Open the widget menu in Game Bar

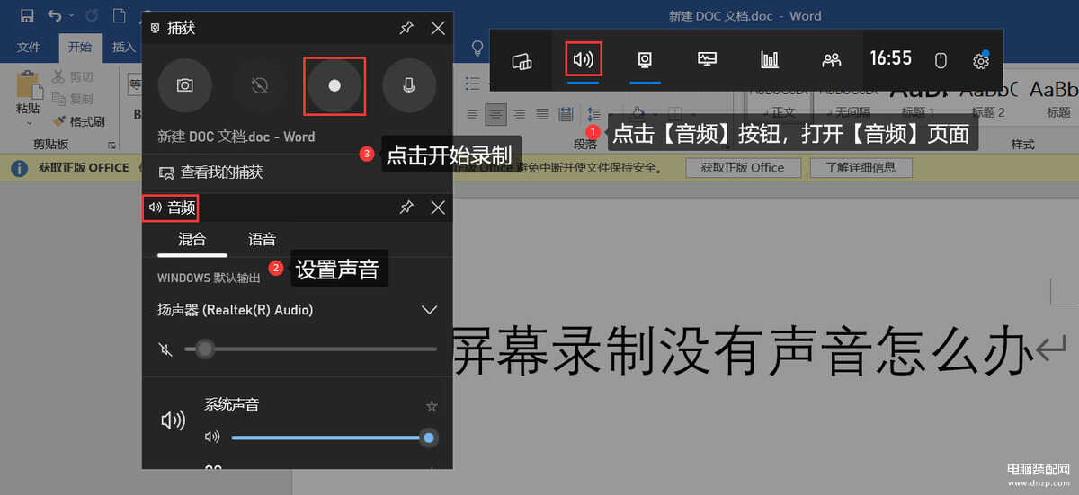(522, 60)
